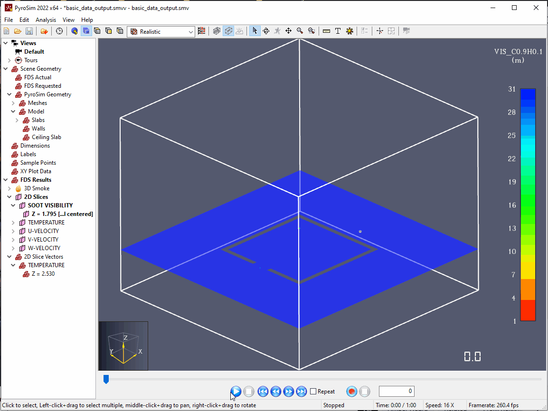Click the second cube view icon
Image resolution: width=548 pixels, height=411 pixels.
[x=109, y=31]
